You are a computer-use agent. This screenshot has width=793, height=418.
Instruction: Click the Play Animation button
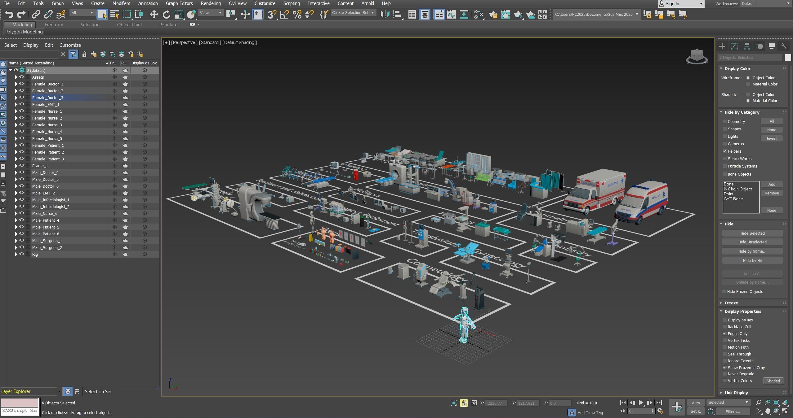[x=641, y=403]
